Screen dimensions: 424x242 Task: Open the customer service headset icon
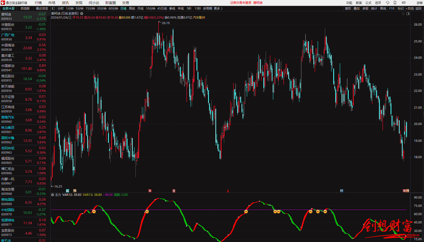tap(388, 3)
